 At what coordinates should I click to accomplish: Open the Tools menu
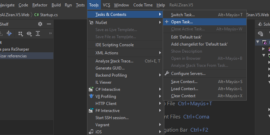click(x=94, y=5)
